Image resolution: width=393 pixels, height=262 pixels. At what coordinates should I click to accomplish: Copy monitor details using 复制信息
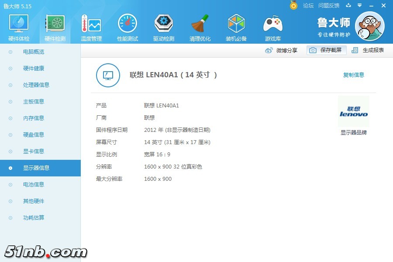coord(354,75)
